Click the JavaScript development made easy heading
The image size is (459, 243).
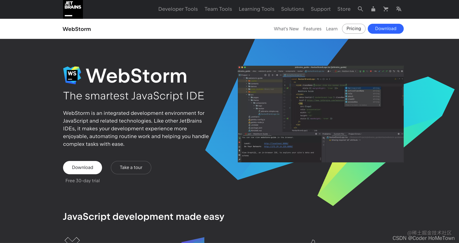(144, 217)
